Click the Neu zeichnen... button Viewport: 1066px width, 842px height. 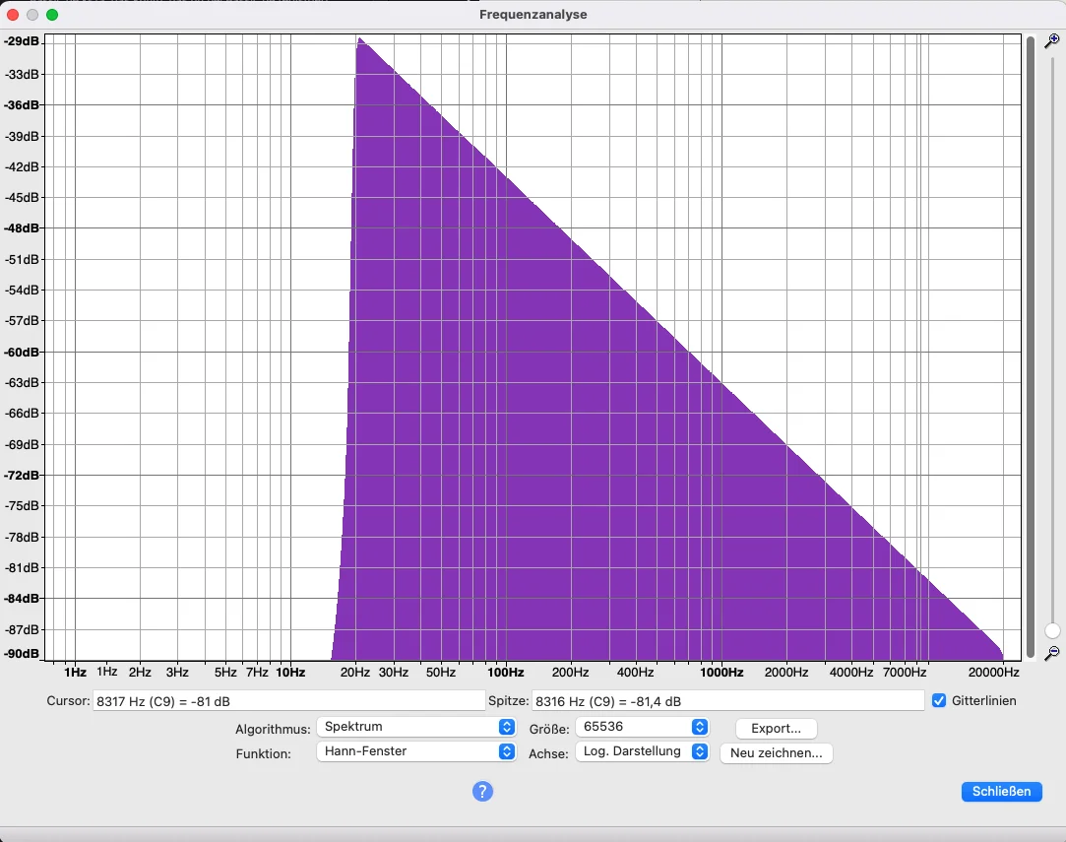coord(777,753)
